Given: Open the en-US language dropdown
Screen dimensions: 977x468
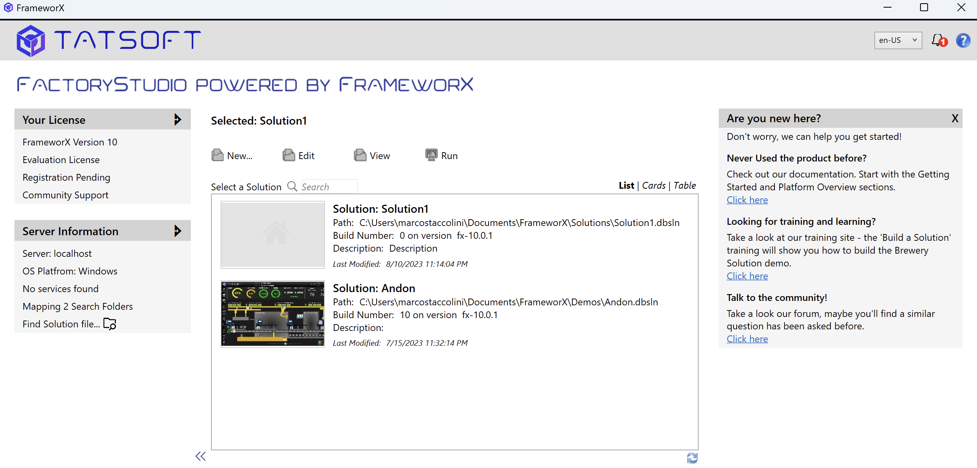Looking at the screenshot, I should click(x=898, y=40).
